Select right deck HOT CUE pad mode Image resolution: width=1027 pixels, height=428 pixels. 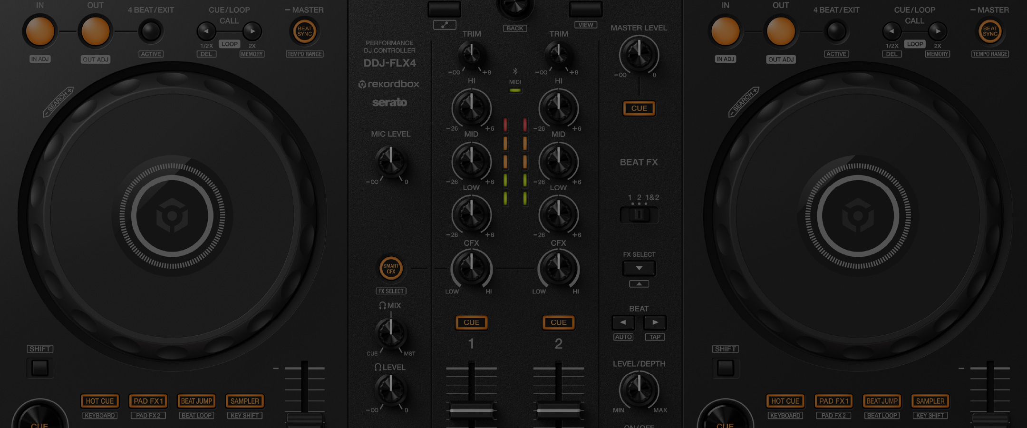click(x=785, y=401)
